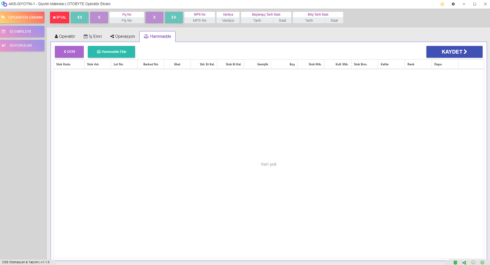Open settings via the gear icon
Image resolution: width=490 pixels, height=265 pixels.
(453, 4)
